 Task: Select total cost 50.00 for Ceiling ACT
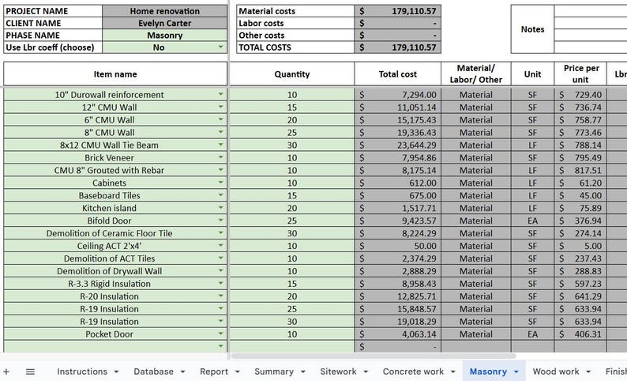click(398, 246)
